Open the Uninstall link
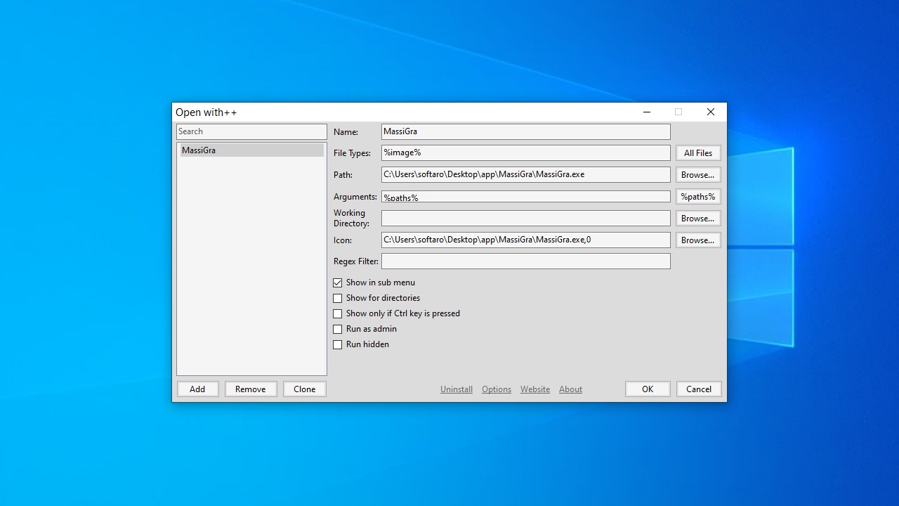Viewport: 899px width, 506px height. [457, 389]
